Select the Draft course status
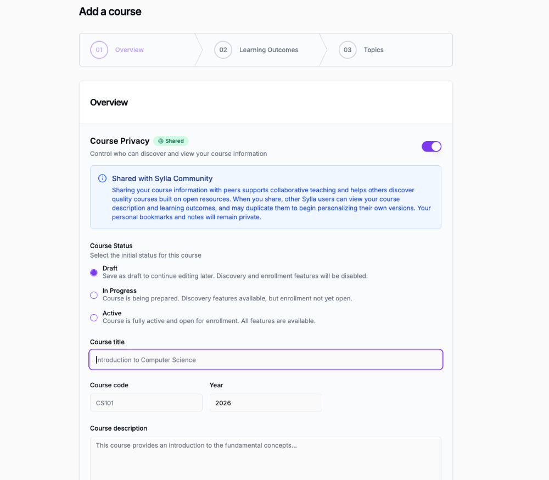 click(x=93, y=272)
